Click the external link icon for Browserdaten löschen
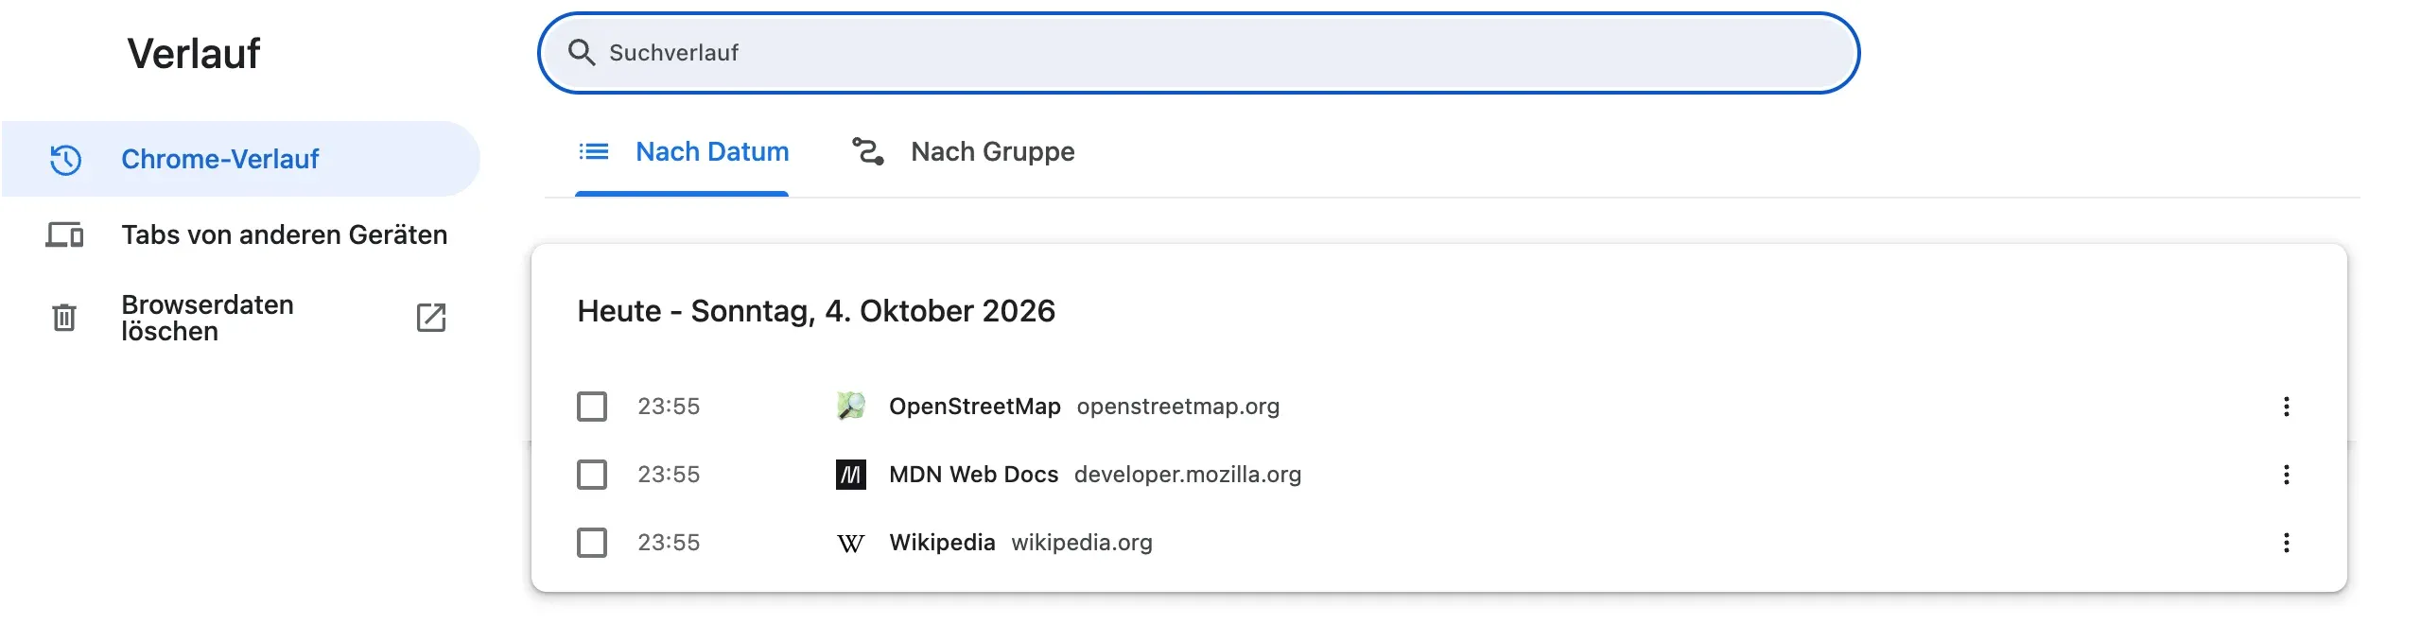 (x=430, y=318)
